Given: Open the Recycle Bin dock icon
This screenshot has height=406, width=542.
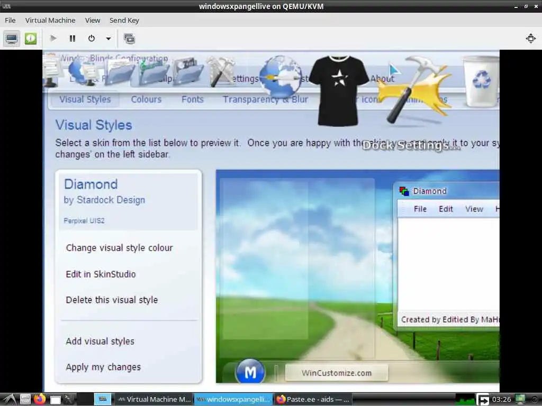Looking at the screenshot, I should [482, 81].
